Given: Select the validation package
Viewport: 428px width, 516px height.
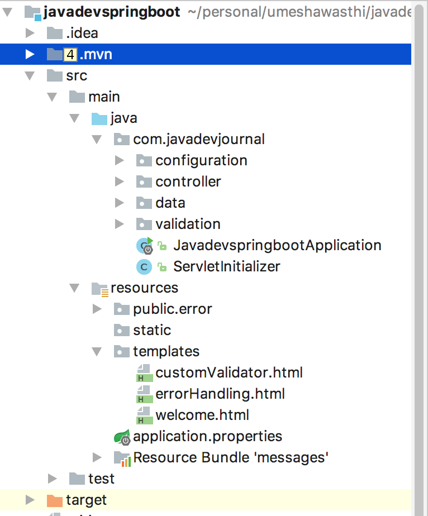Looking at the screenshot, I should click(x=188, y=224).
